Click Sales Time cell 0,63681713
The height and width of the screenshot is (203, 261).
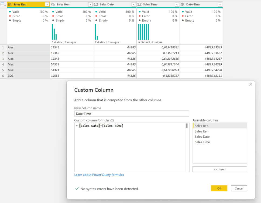pyautogui.click(x=158, y=53)
